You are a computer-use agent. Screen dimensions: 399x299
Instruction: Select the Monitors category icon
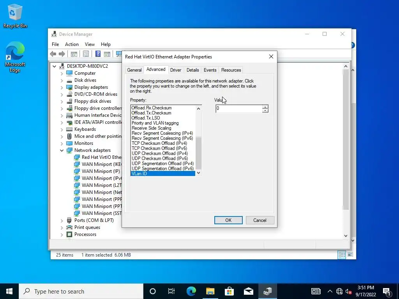pos(69,143)
